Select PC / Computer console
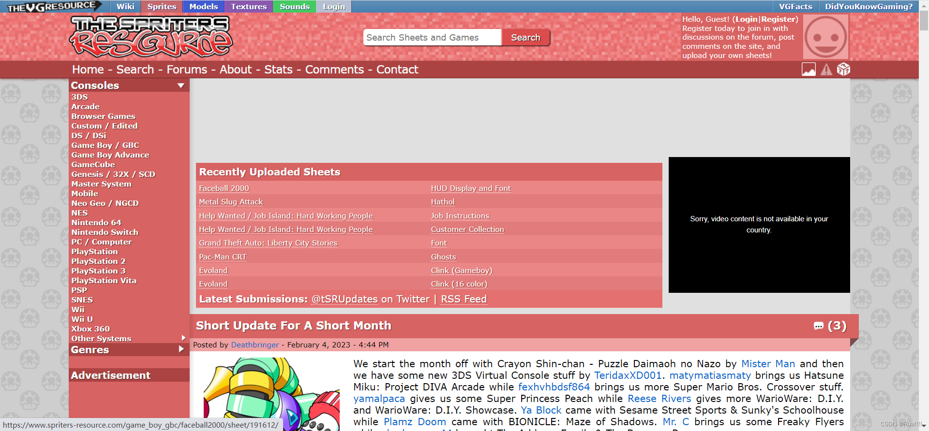The height and width of the screenshot is (431, 929). (x=101, y=242)
